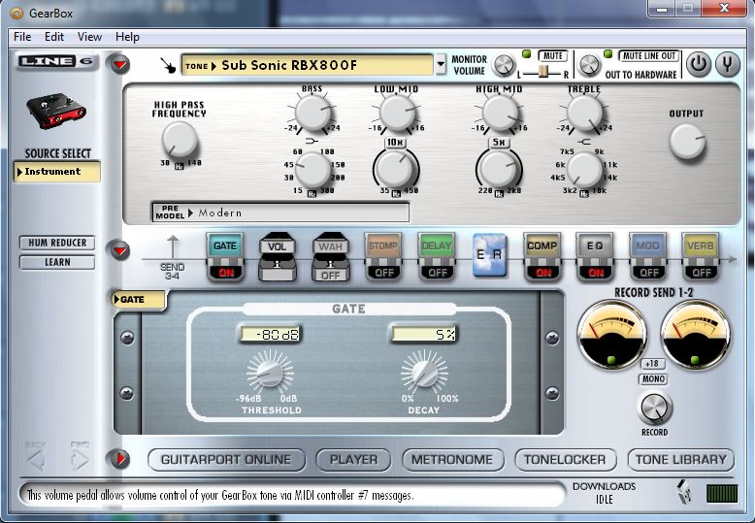The height and width of the screenshot is (523, 755).
Task: Select the DELAY effect pedal
Action: (x=437, y=245)
